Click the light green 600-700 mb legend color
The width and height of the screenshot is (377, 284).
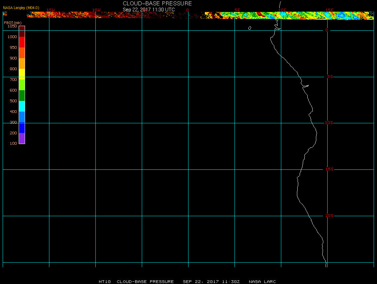click(22, 85)
